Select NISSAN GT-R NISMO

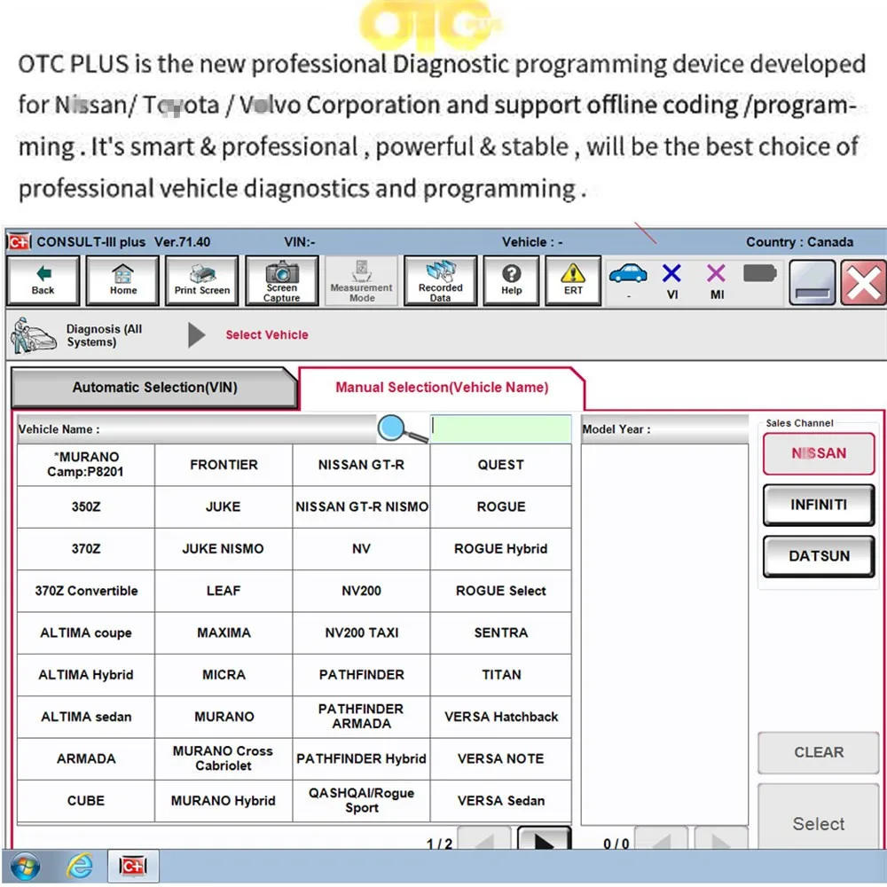tap(362, 506)
